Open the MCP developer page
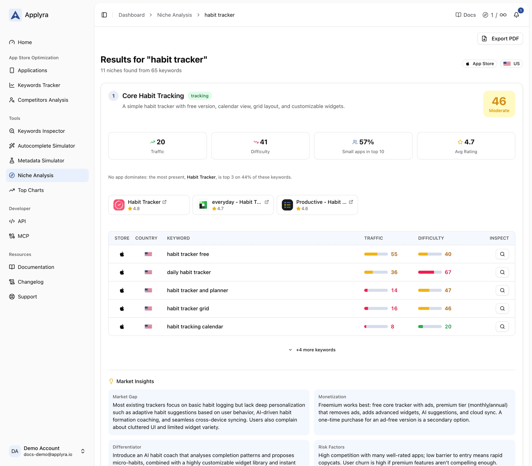This screenshot has width=532, height=466. 47,236
